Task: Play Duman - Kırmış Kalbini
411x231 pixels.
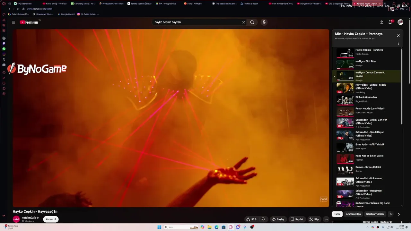Action: click(367, 170)
